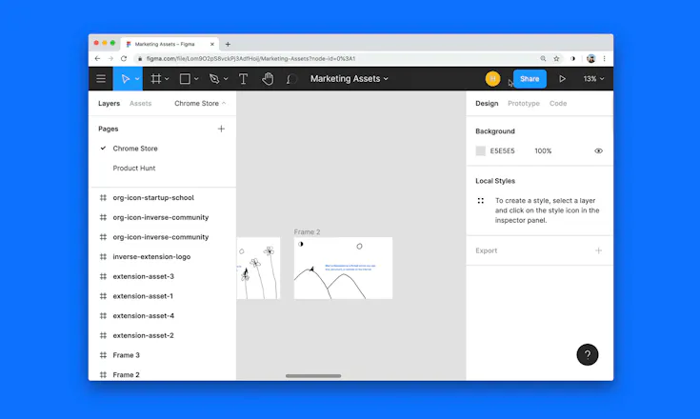Open a new browser tab
The image size is (700, 419).
click(x=228, y=44)
